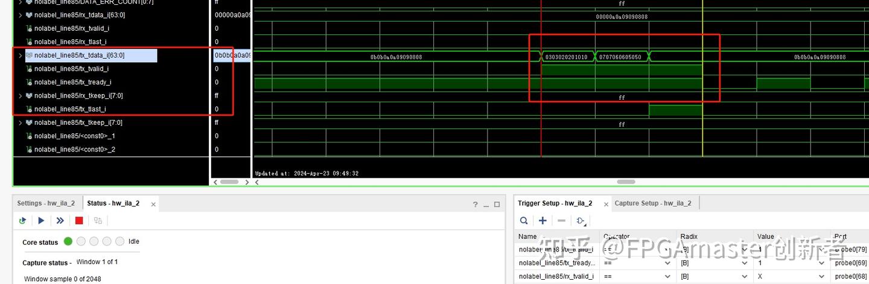Search probes in Trigger Setup toolbar
Screen dimensions: 869x284
[x=524, y=221]
